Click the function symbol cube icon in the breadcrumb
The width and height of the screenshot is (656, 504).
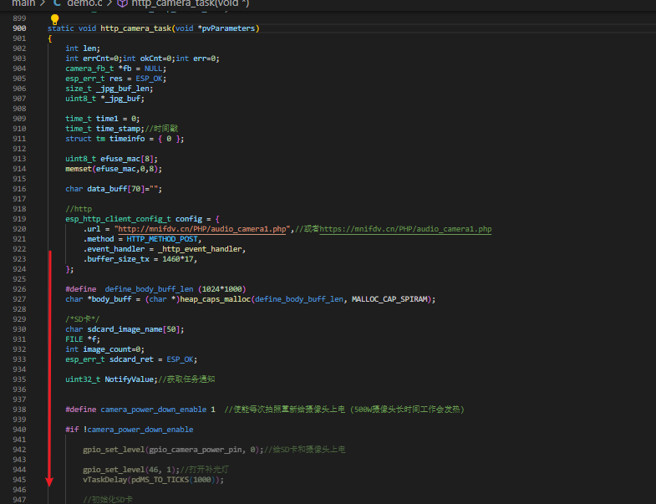tap(122, 3)
